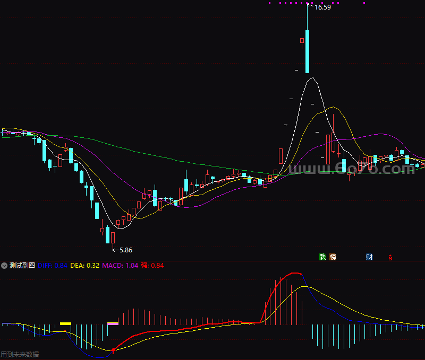Expand the 测试副图 indicator dropdown arrow
The width and height of the screenshot is (425, 360).
coord(4,266)
